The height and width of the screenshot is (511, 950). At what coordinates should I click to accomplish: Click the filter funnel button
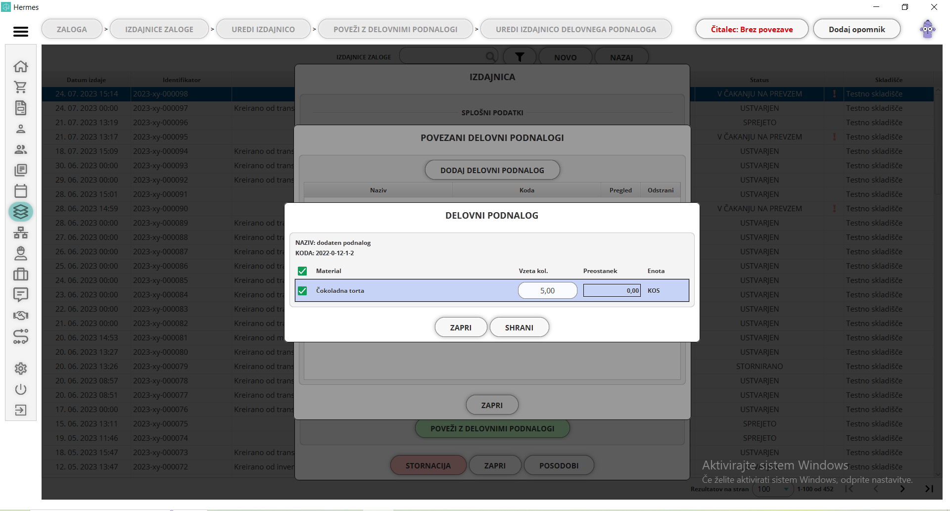coord(520,57)
